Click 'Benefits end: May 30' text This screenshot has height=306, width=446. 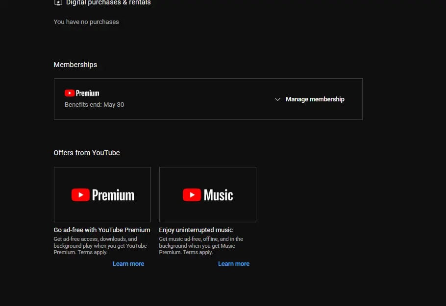click(x=95, y=105)
